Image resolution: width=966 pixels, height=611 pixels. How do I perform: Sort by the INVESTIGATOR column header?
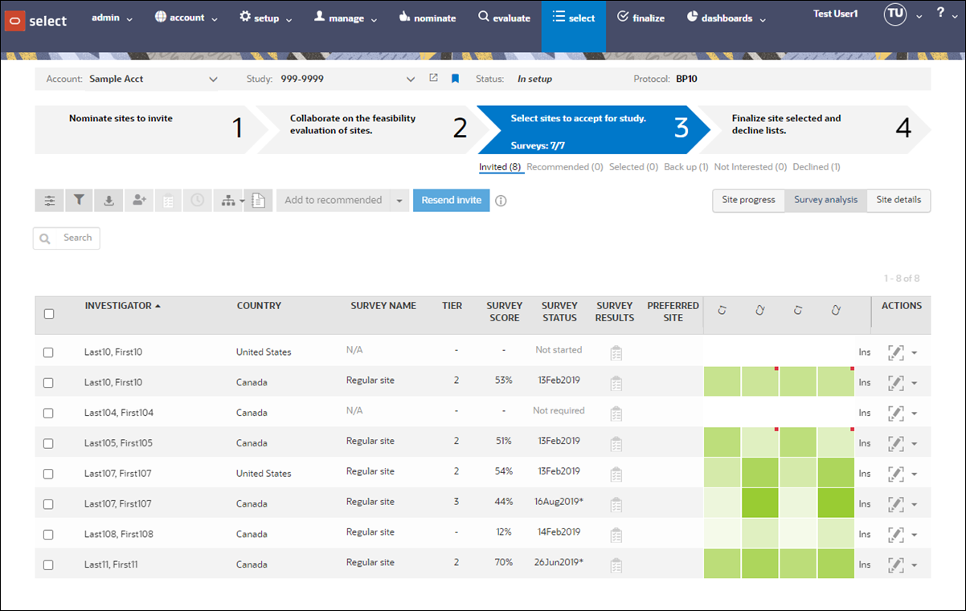(x=123, y=306)
